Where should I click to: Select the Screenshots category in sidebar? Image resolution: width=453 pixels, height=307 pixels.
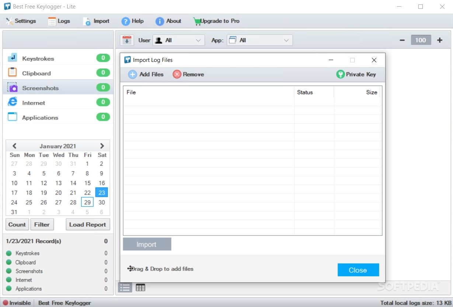point(58,88)
